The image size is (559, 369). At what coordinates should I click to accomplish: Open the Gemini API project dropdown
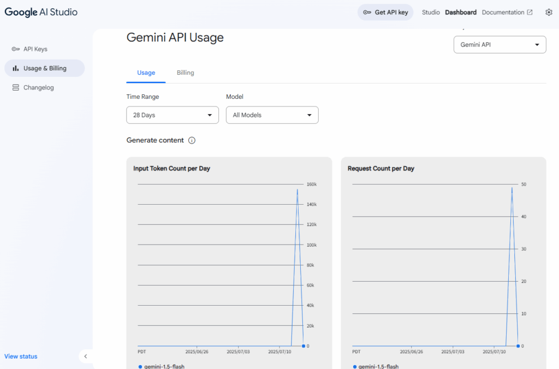[500, 45]
